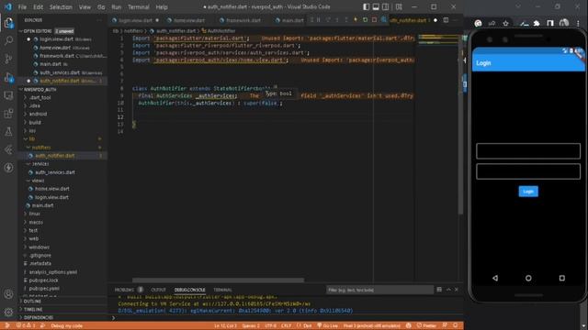Switch to the home.view.dart editor tab
The height and width of the screenshot is (330, 588).
[189, 20]
